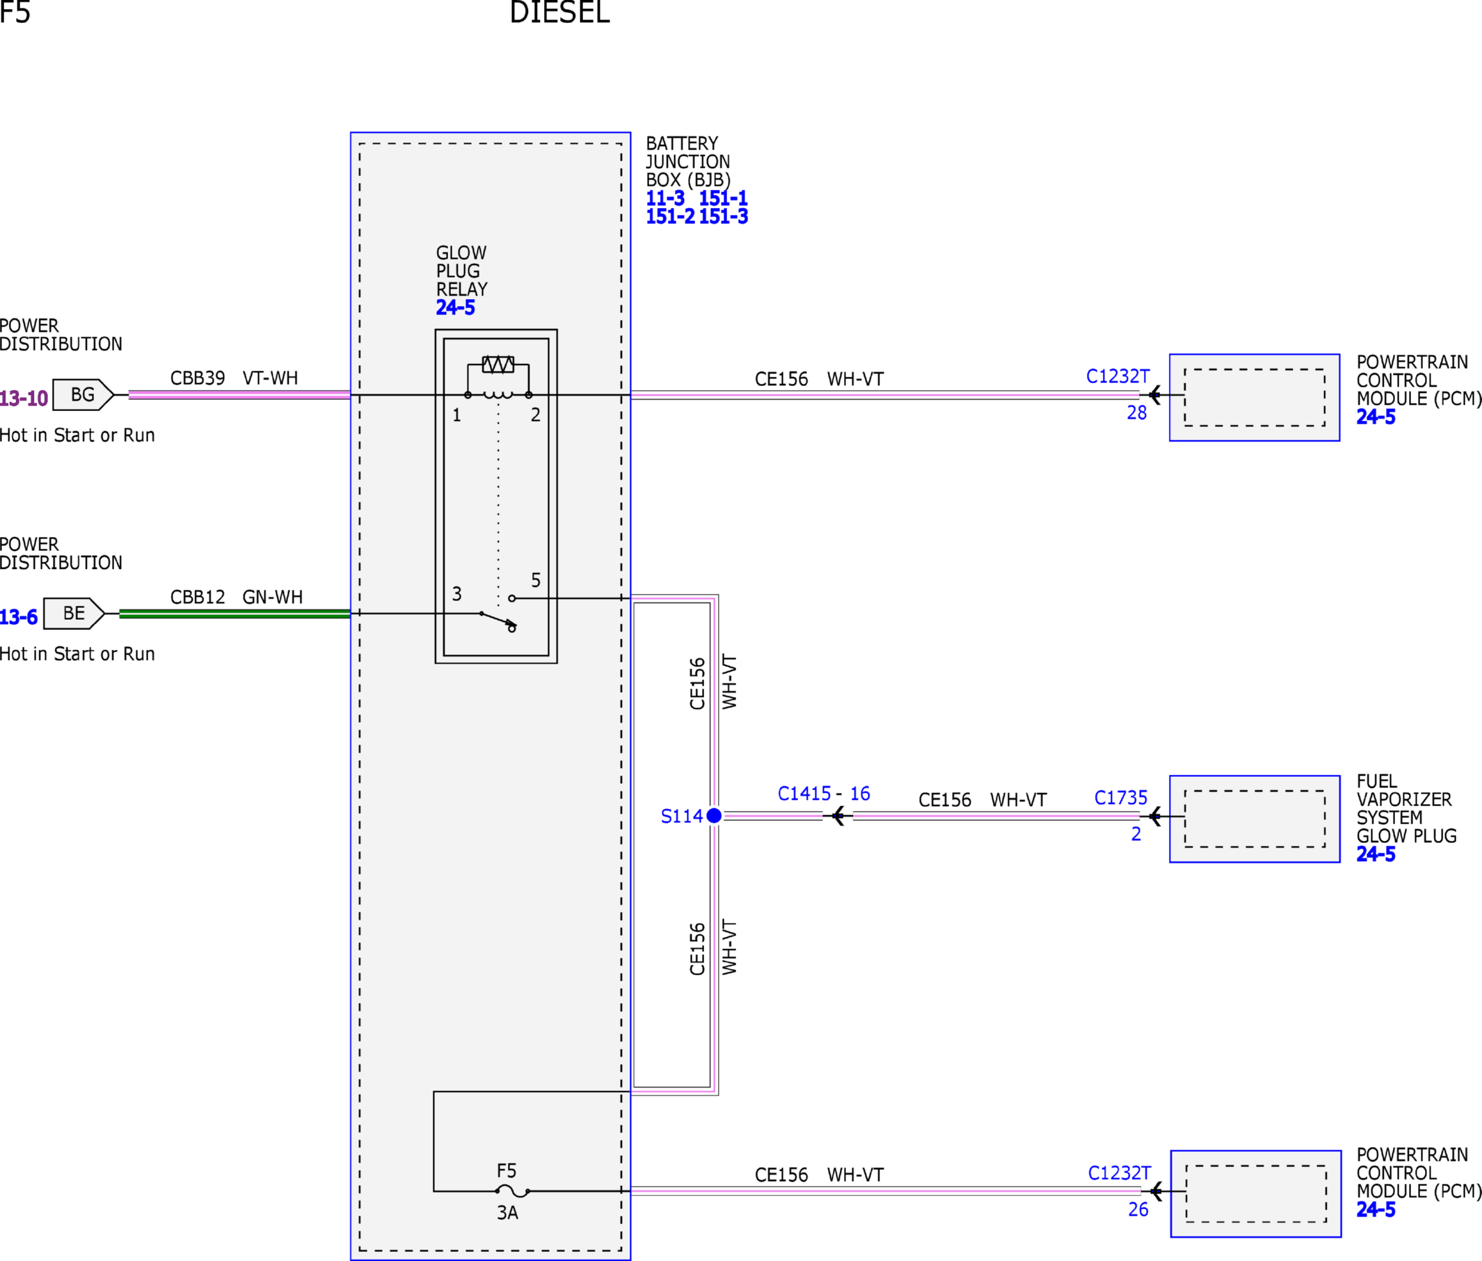Click the BG connector arrow symbol

83,394
